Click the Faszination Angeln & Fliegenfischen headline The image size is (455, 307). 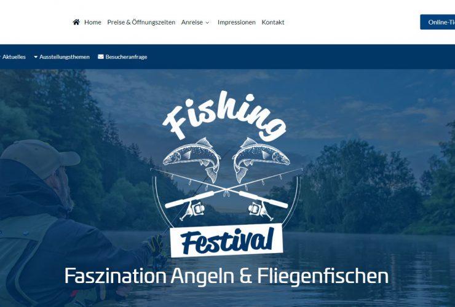[226, 276]
